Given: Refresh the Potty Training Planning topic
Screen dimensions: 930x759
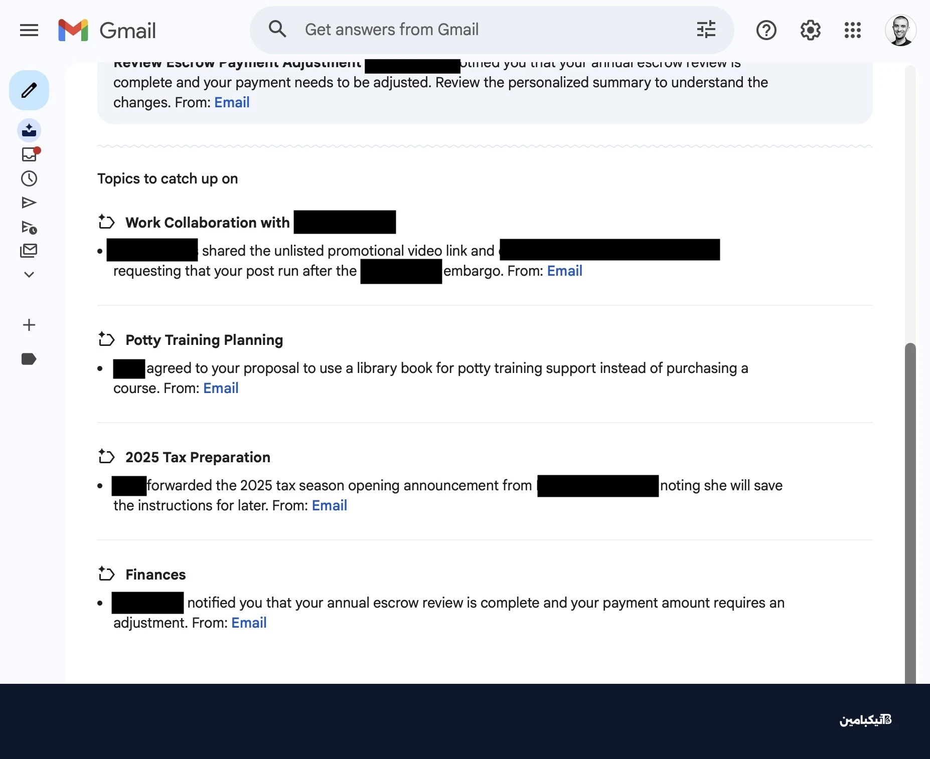Looking at the screenshot, I should pyautogui.click(x=106, y=339).
